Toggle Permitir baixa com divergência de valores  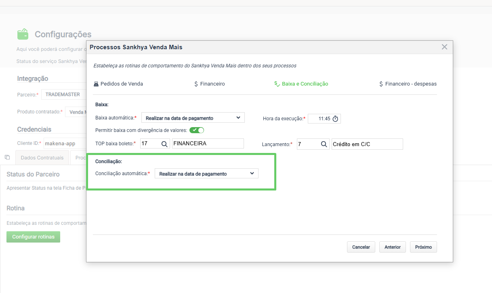pyautogui.click(x=197, y=130)
